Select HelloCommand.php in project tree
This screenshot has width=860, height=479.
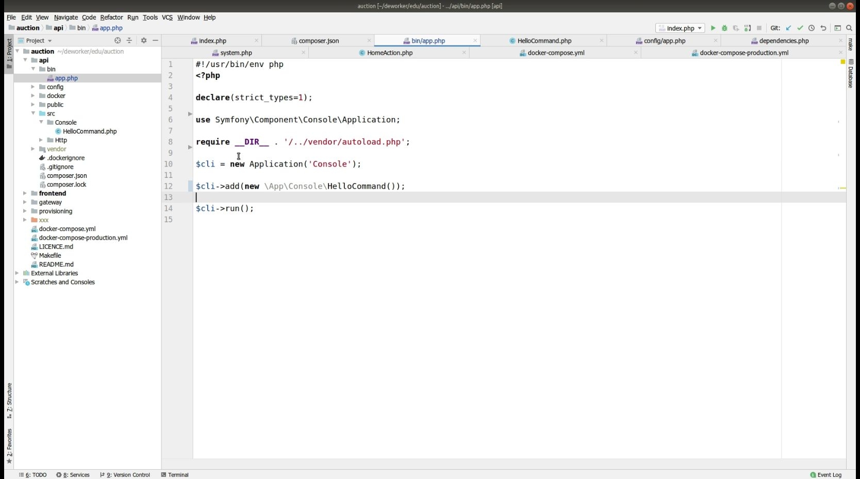click(90, 131)
